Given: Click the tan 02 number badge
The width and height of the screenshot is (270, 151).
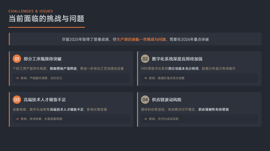Looking at the screenshot, I should pyautogui.click(x=145, y=59).
